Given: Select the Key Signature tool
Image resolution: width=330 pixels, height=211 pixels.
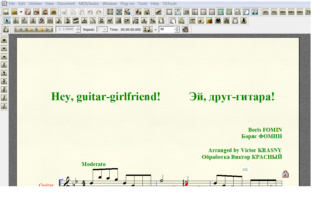Looking at the screenshot, I should [x=25, y=21].
